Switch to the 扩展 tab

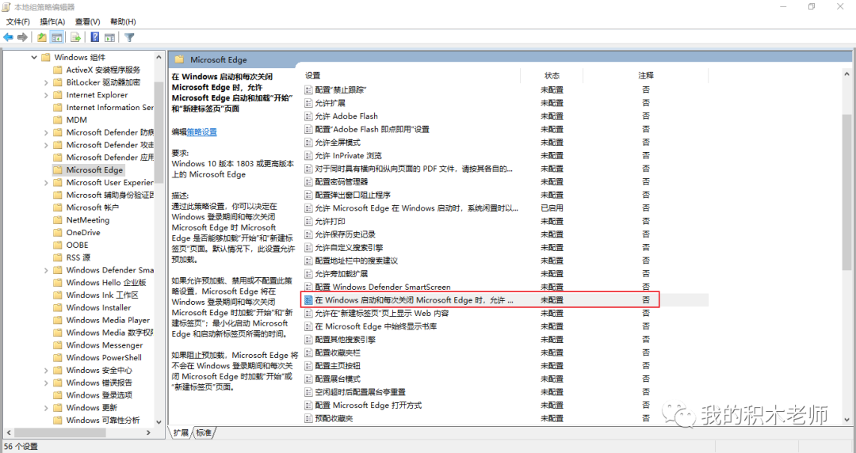[181, 433]
